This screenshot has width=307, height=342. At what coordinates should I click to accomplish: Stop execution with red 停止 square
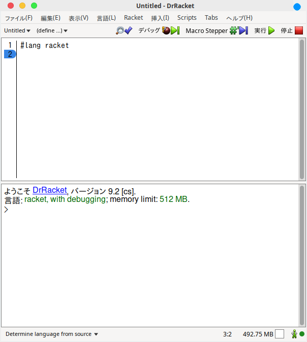(x=299, y=30)
